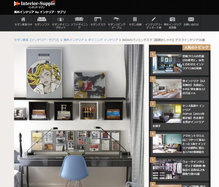Viewport: 219px width, 187px height.
Task: Click the rank 3 number badge
Action: (153, 104)
